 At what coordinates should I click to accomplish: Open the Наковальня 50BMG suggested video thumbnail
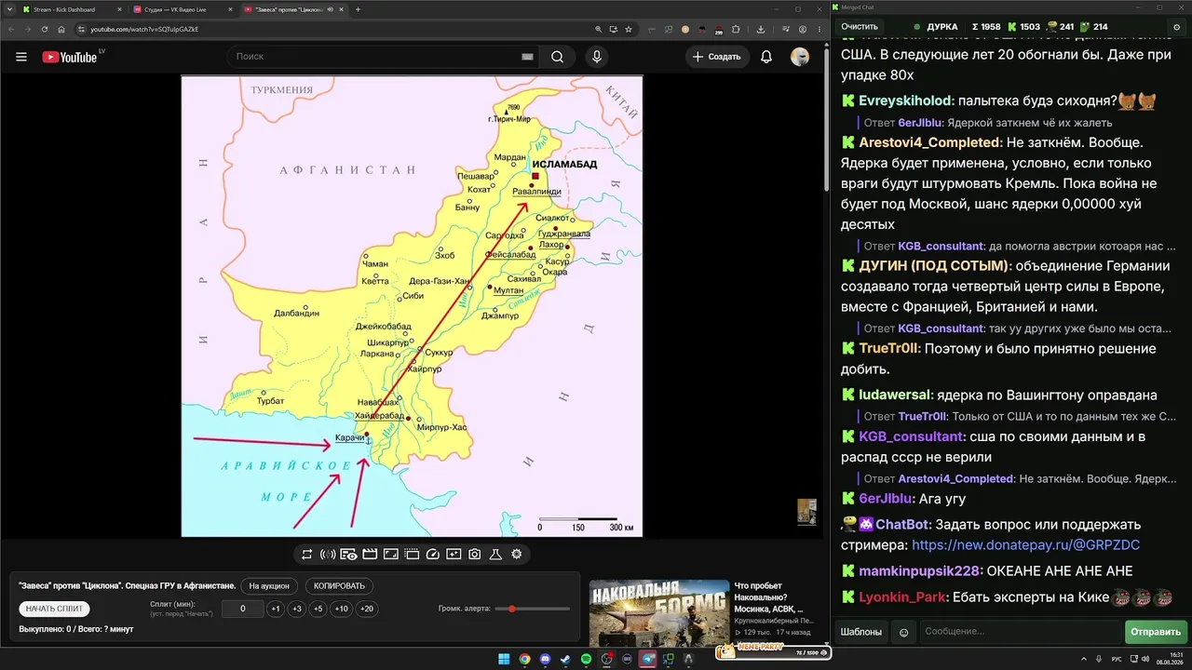click(658, 612)
